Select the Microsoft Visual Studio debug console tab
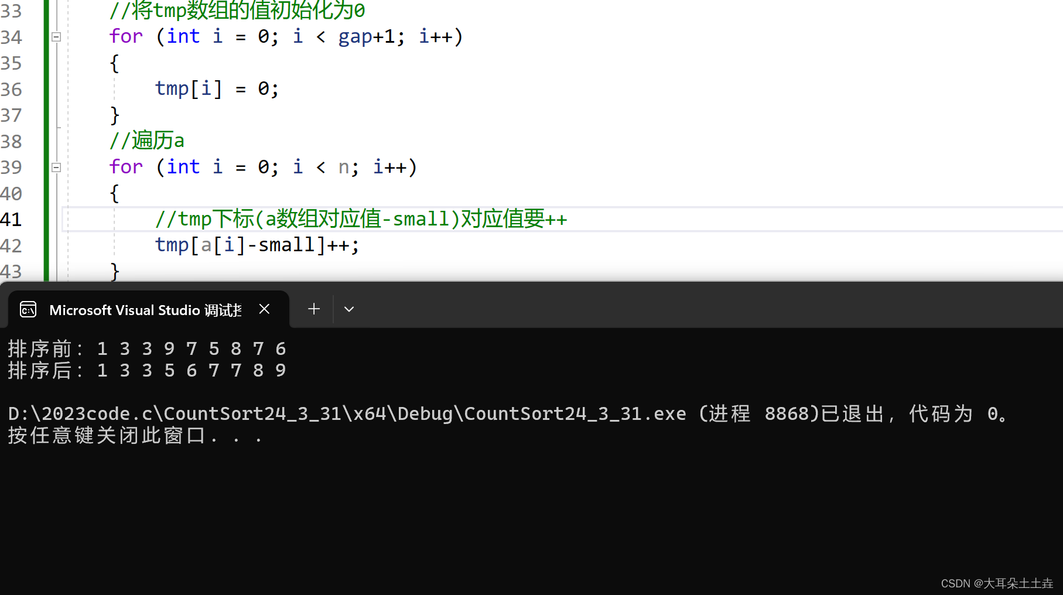 point(149,309)
